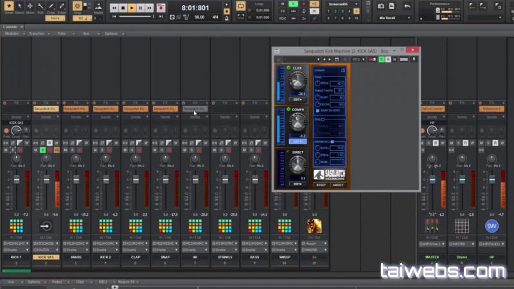This screenshot has width=514, height=289.
Task: Expand the SNARE track output Drums dropdown
Action: pyautogui.click(x=76, y=250)
